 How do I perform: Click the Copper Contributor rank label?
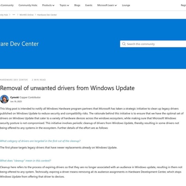coord(30,97)
